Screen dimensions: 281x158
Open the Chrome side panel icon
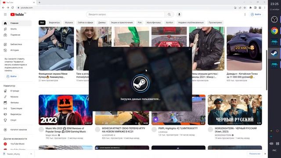(255, 7)
